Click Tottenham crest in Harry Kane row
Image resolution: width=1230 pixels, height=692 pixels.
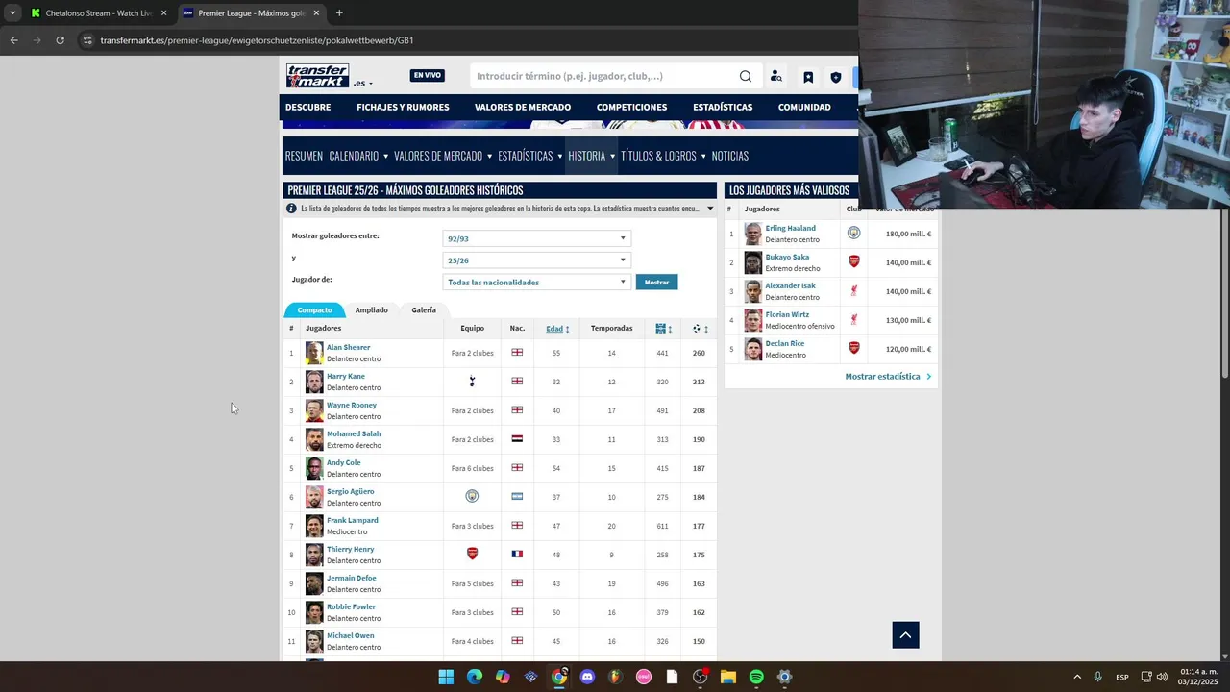coord(472,382)
